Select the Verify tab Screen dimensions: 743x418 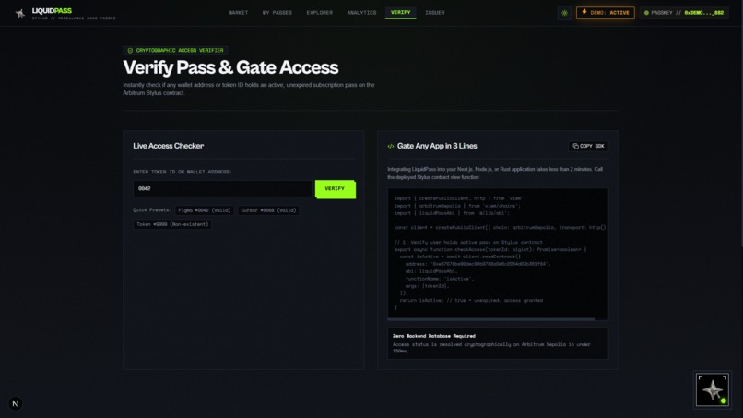coord(400,13)
